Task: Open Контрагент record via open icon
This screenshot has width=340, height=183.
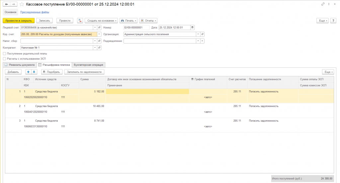Action: 99,48
